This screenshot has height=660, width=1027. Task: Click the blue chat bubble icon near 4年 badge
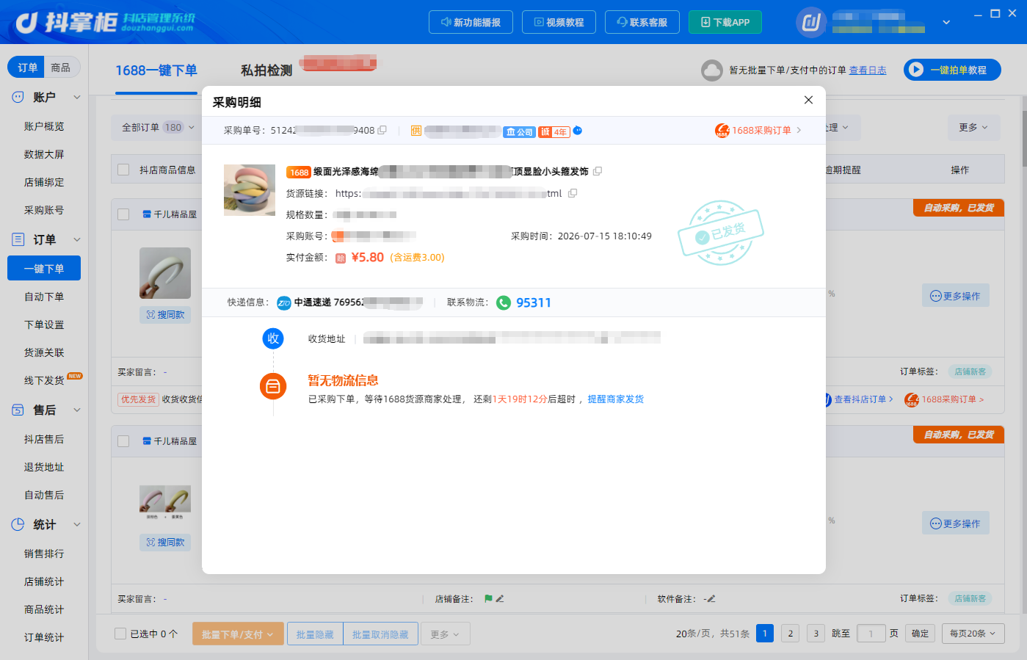[578, 131]
